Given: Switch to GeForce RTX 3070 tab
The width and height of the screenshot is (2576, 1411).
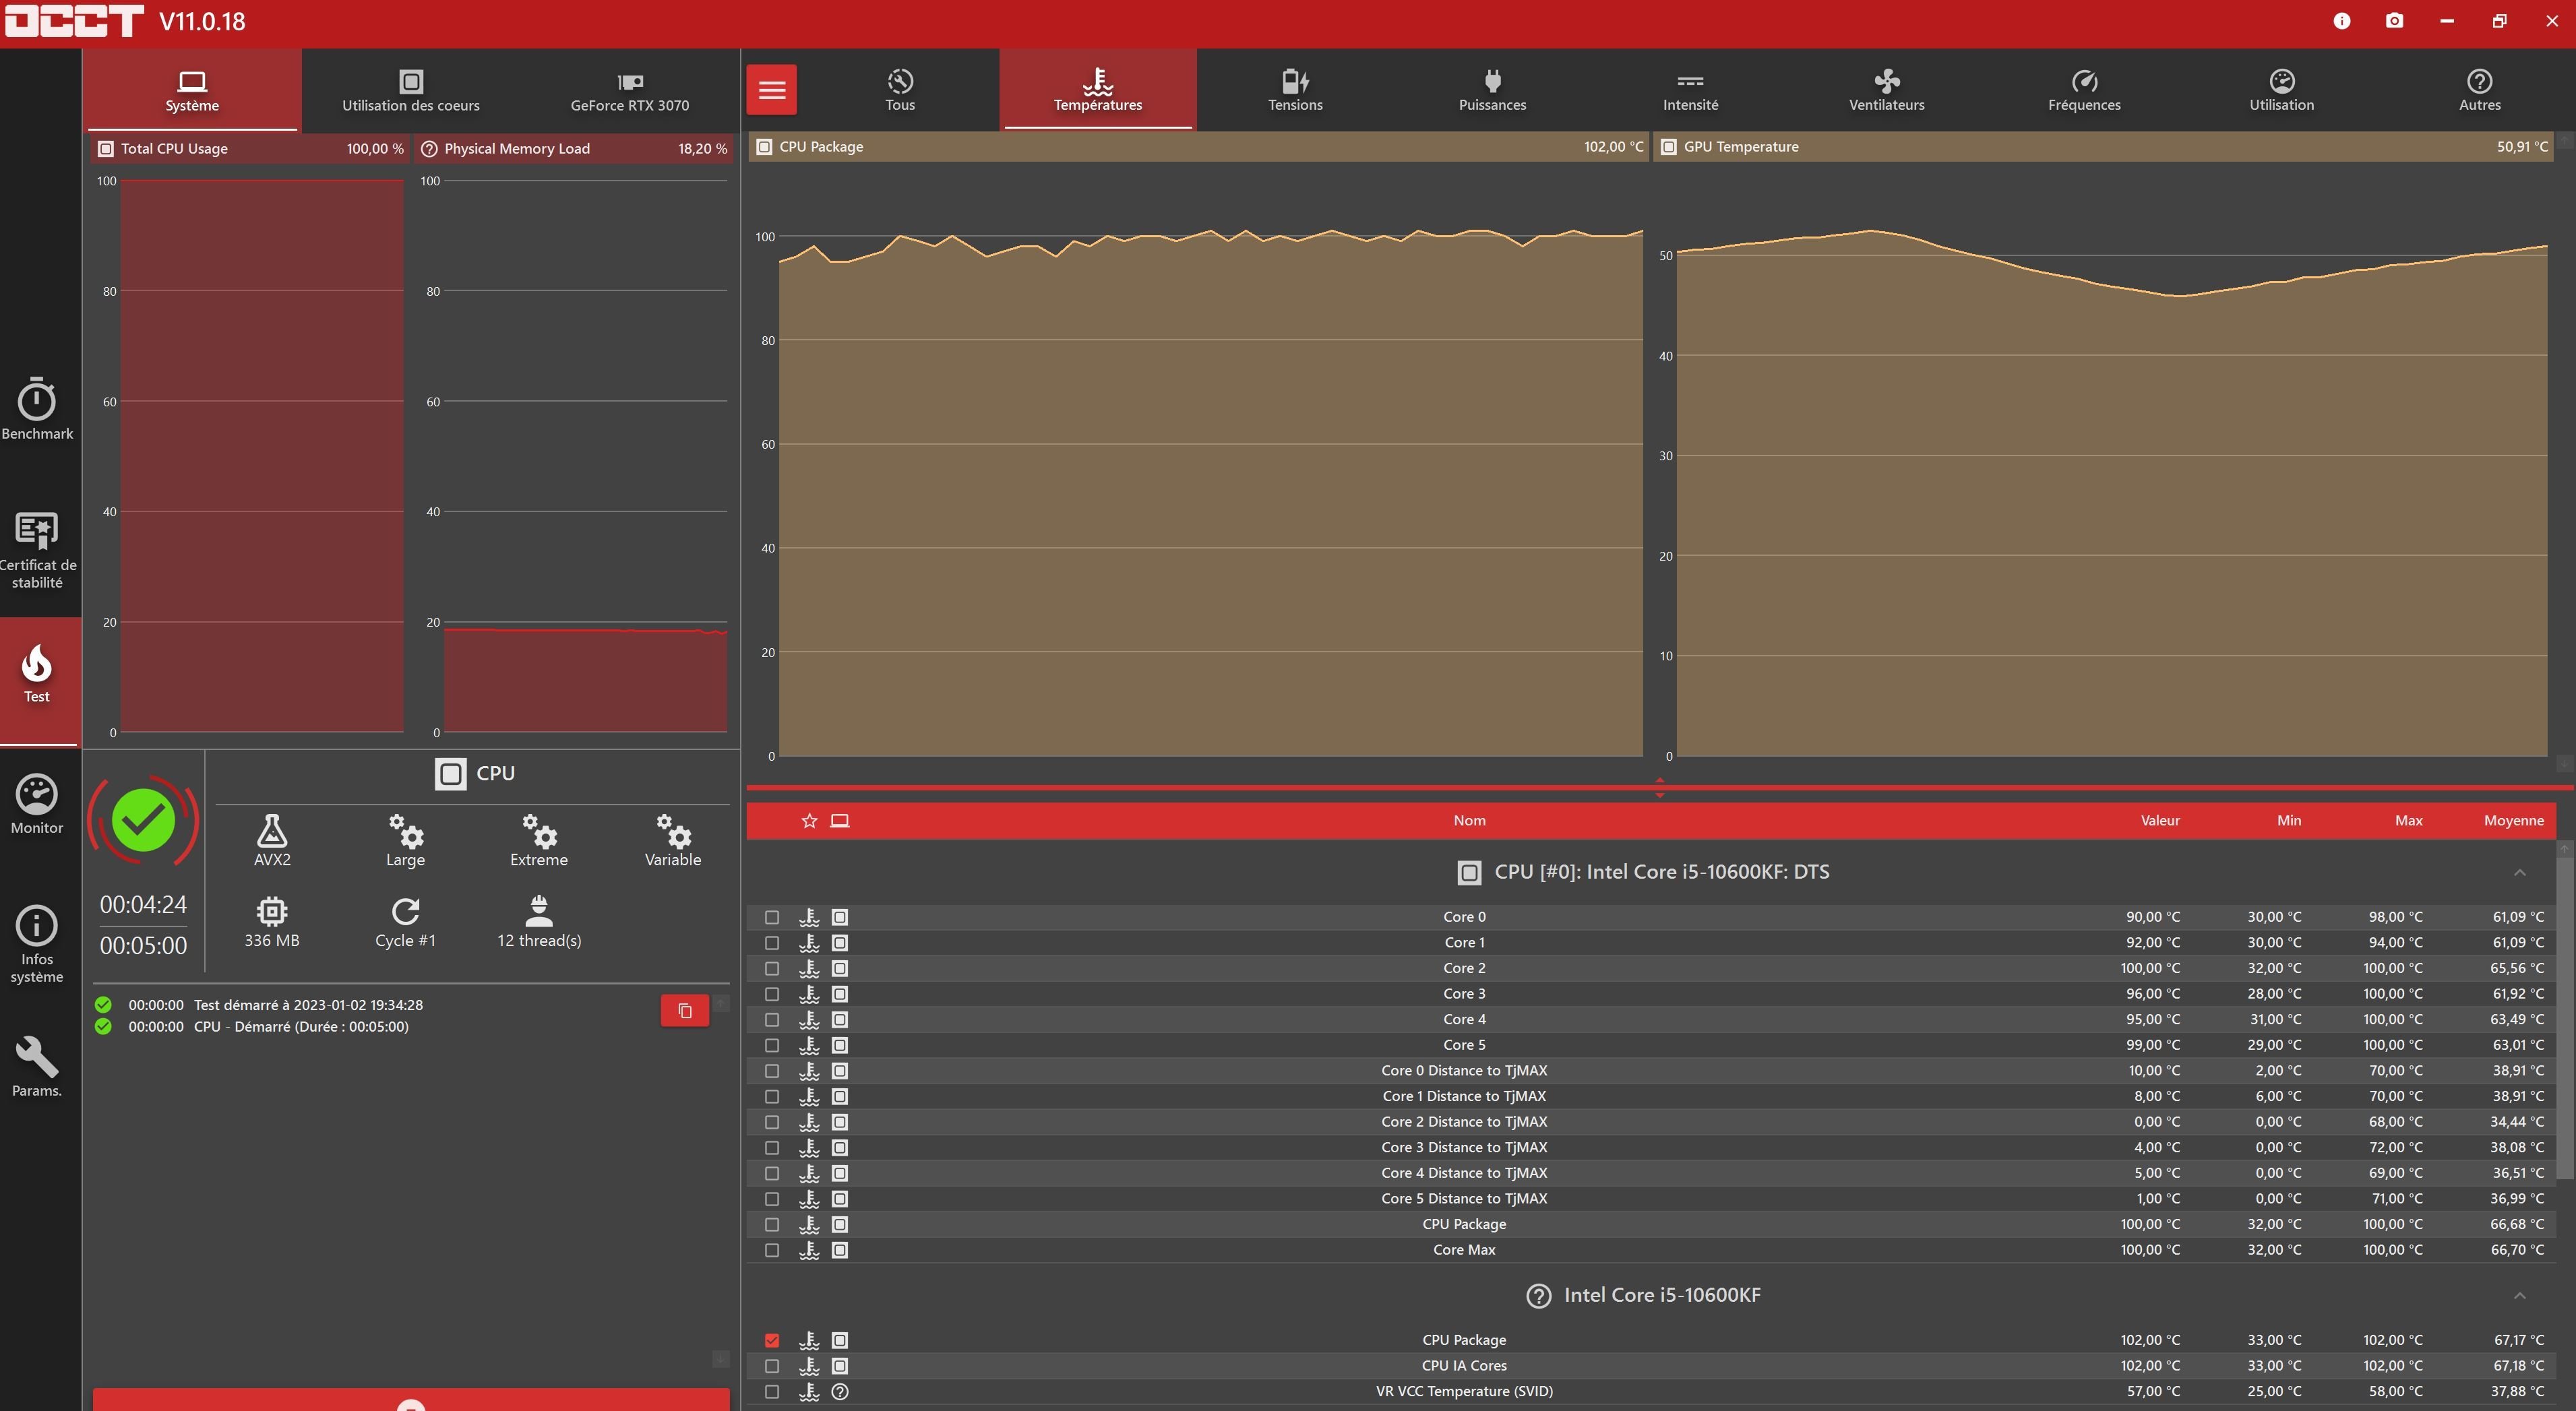Looking at the screenshot, I should click(x=629, y=90).
